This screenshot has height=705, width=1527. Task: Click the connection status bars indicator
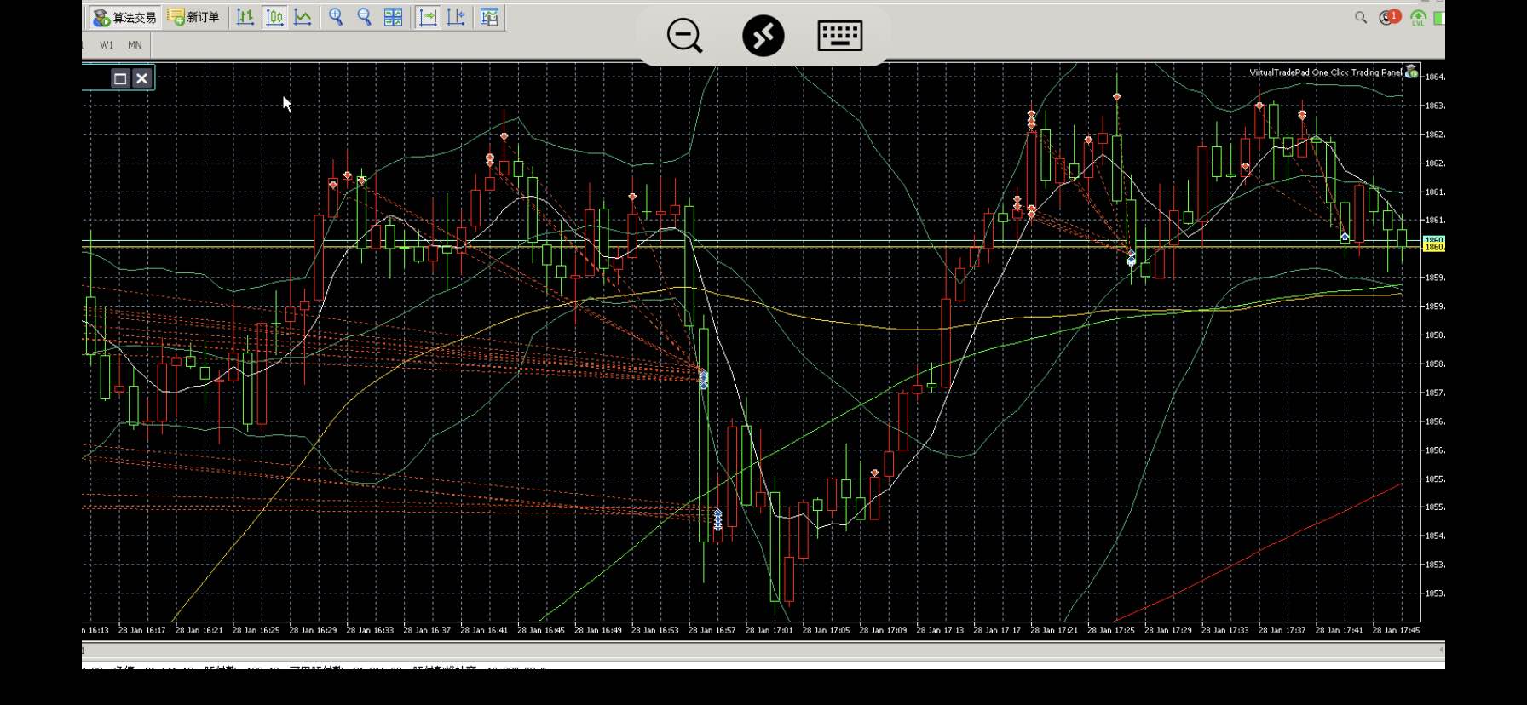(x=1439, y=18)
